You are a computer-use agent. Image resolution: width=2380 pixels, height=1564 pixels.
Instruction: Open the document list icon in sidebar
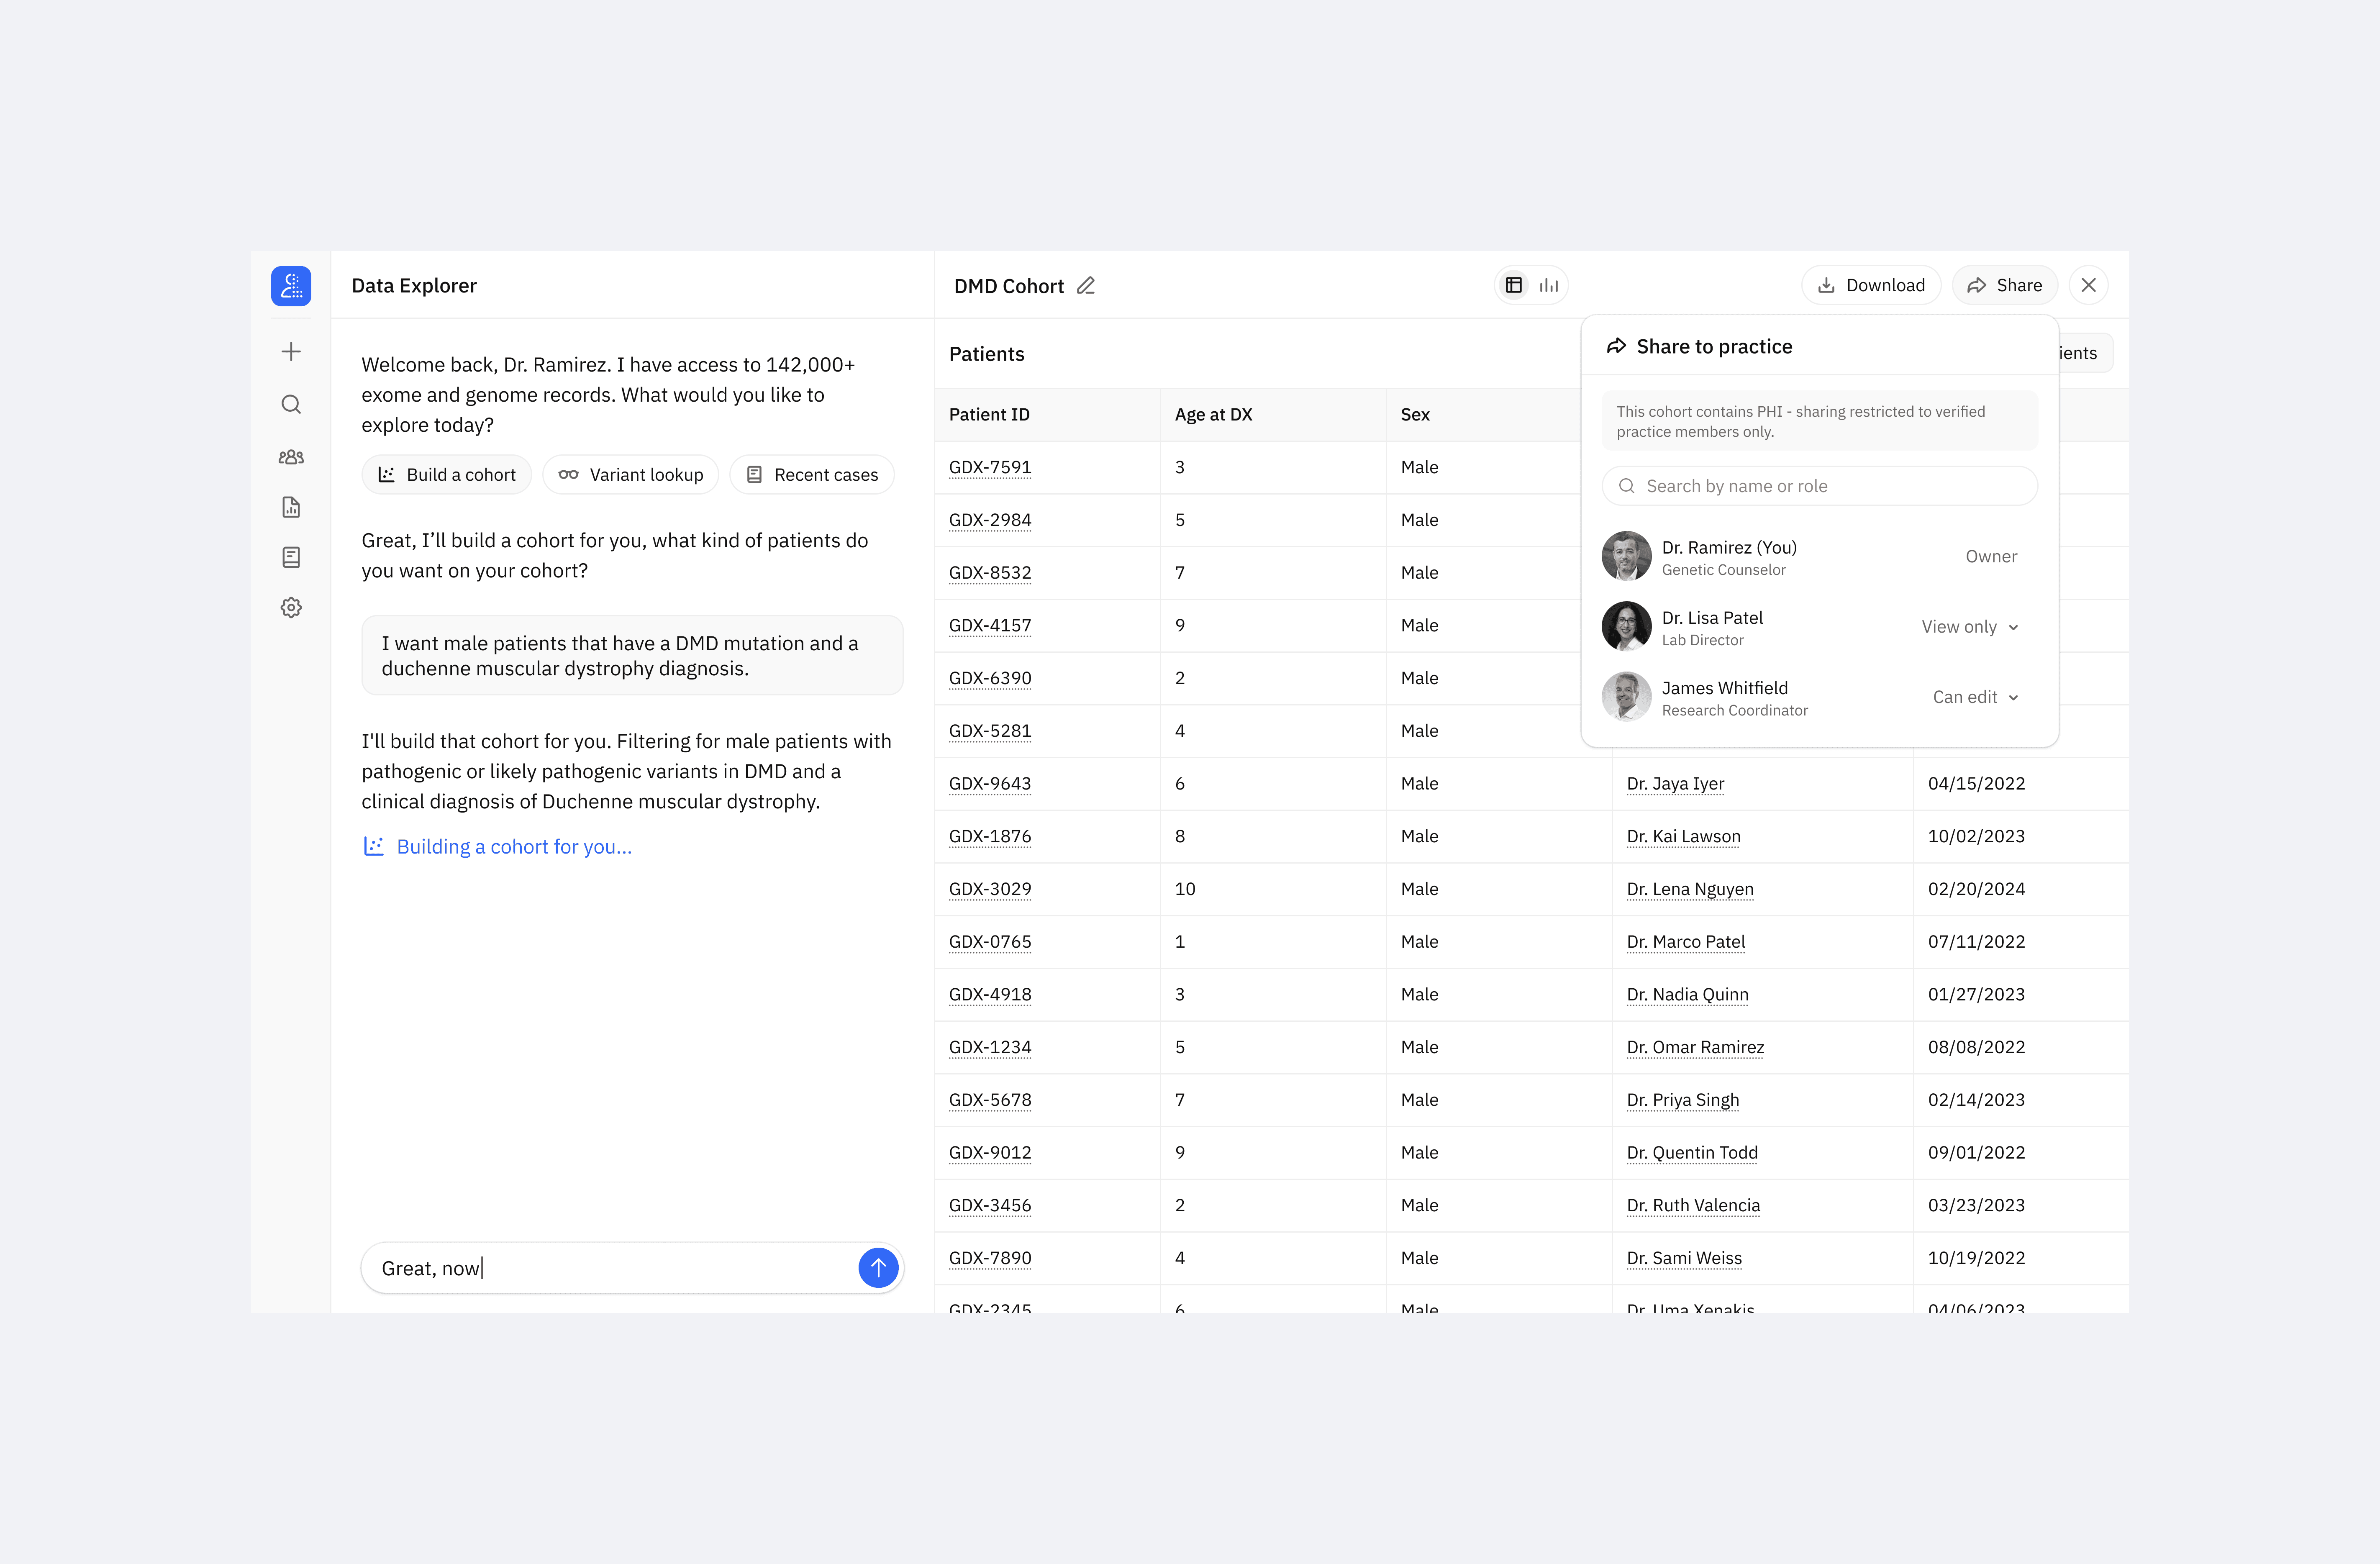[291, 557]
